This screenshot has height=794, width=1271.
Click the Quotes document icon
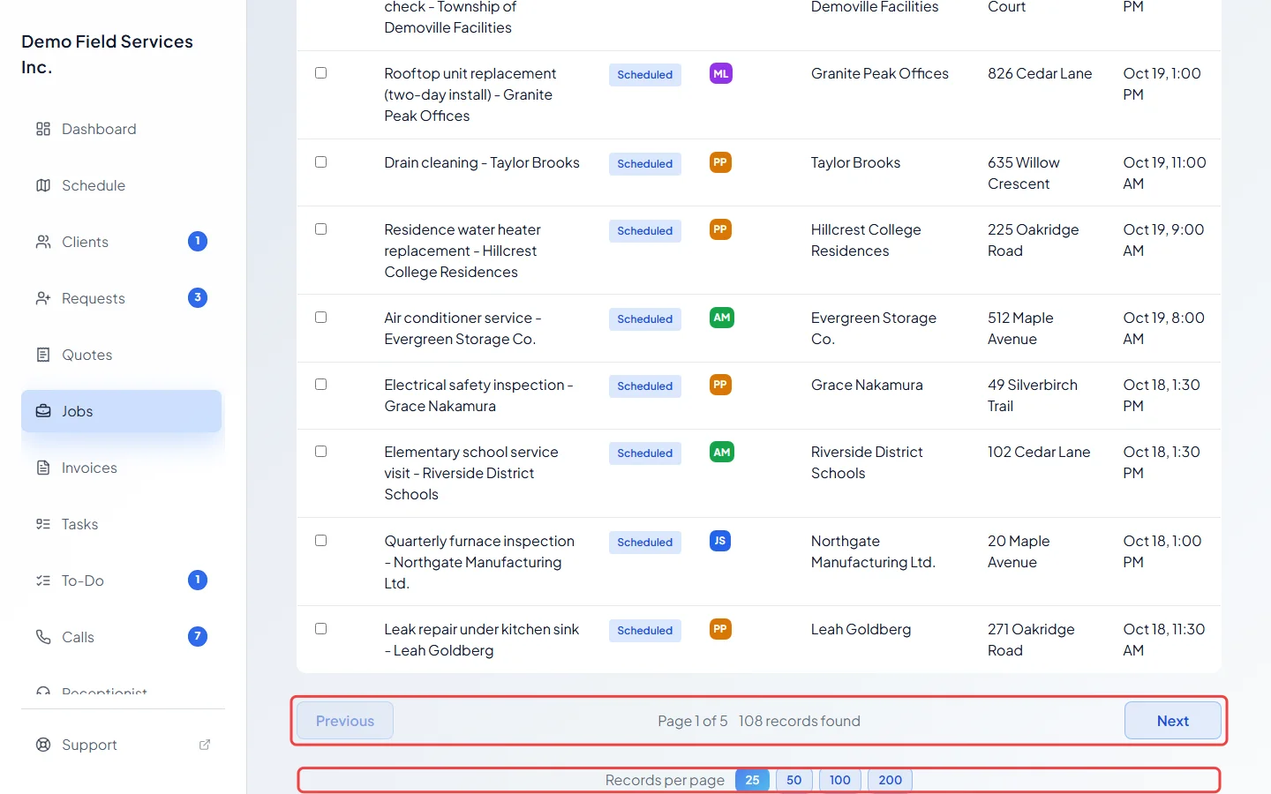[x=43, y=355]
